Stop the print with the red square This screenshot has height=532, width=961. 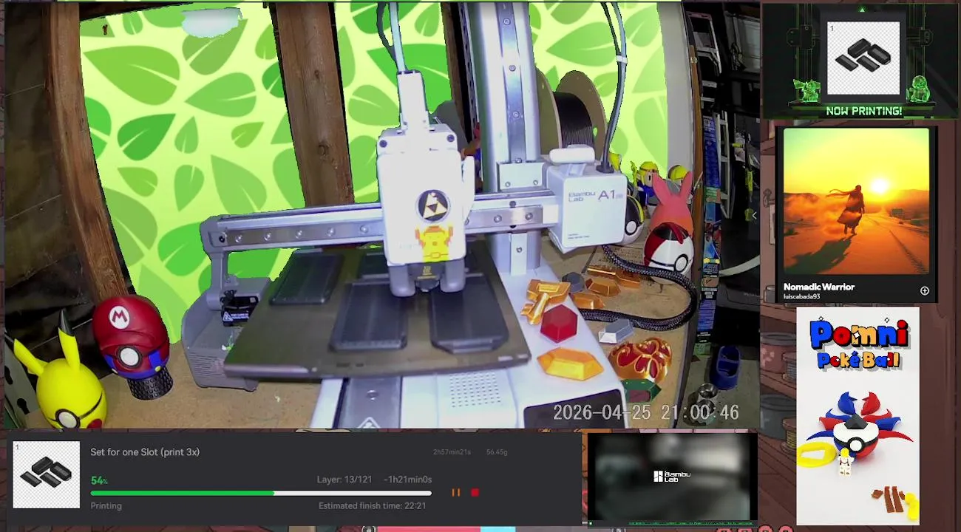(x=475, y=492)
